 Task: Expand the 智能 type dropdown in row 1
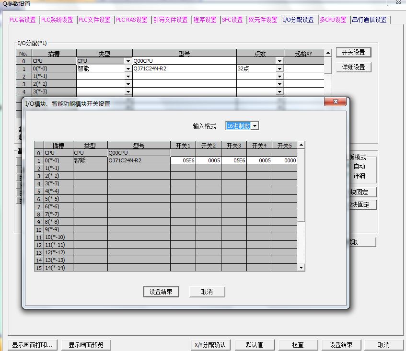pyautogui.click(x=128, y=69)
